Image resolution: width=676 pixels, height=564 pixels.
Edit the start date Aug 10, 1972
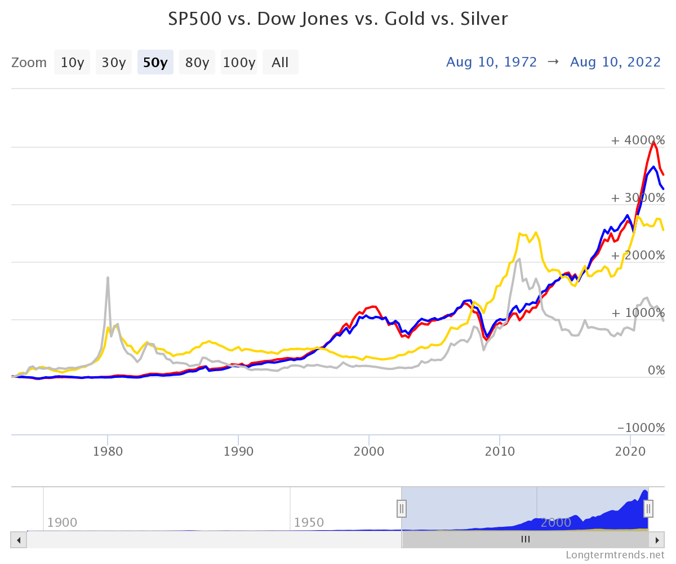pos(492,62)
